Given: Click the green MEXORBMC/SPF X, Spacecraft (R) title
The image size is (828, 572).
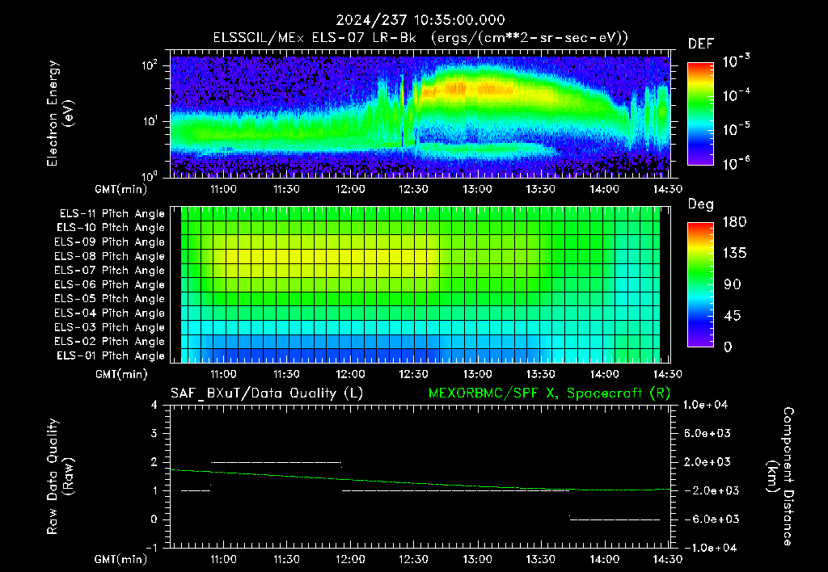Looking at the screenshot, I should [x=549, y=393].
